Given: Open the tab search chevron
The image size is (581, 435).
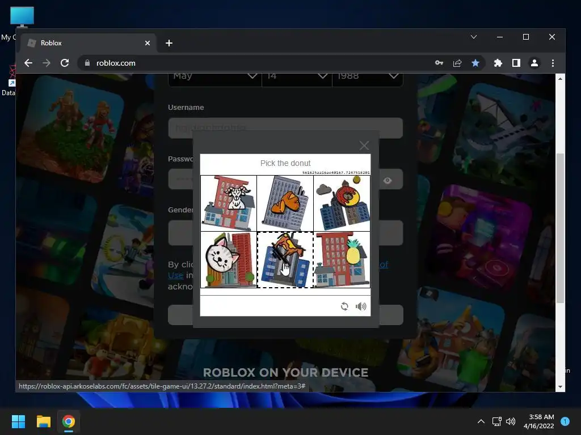Looking at the screenshot, I should coord(474,37).
